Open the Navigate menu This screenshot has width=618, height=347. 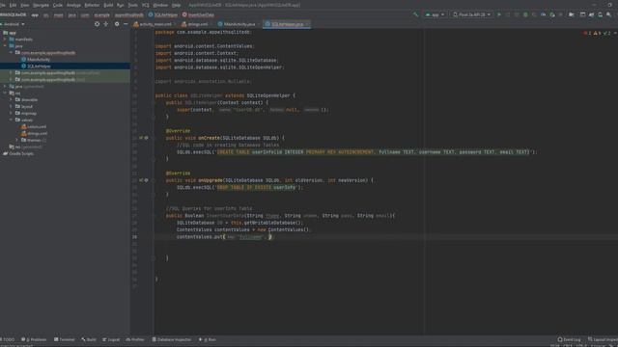point(41,5)
